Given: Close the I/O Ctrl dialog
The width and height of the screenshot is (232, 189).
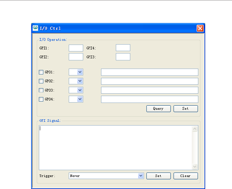Looking at the screenshot, I should (x=200, y=28).
